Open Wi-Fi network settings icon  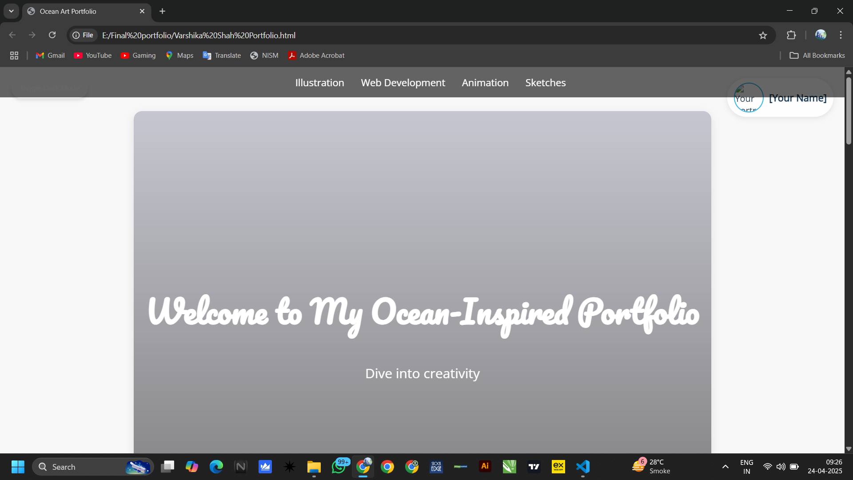(x=767, y=467)
